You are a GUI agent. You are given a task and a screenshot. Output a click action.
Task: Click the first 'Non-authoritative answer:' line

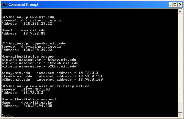(x=29, y=56)
